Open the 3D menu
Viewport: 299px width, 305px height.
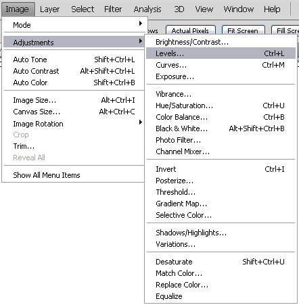click(x=179, y=9)
